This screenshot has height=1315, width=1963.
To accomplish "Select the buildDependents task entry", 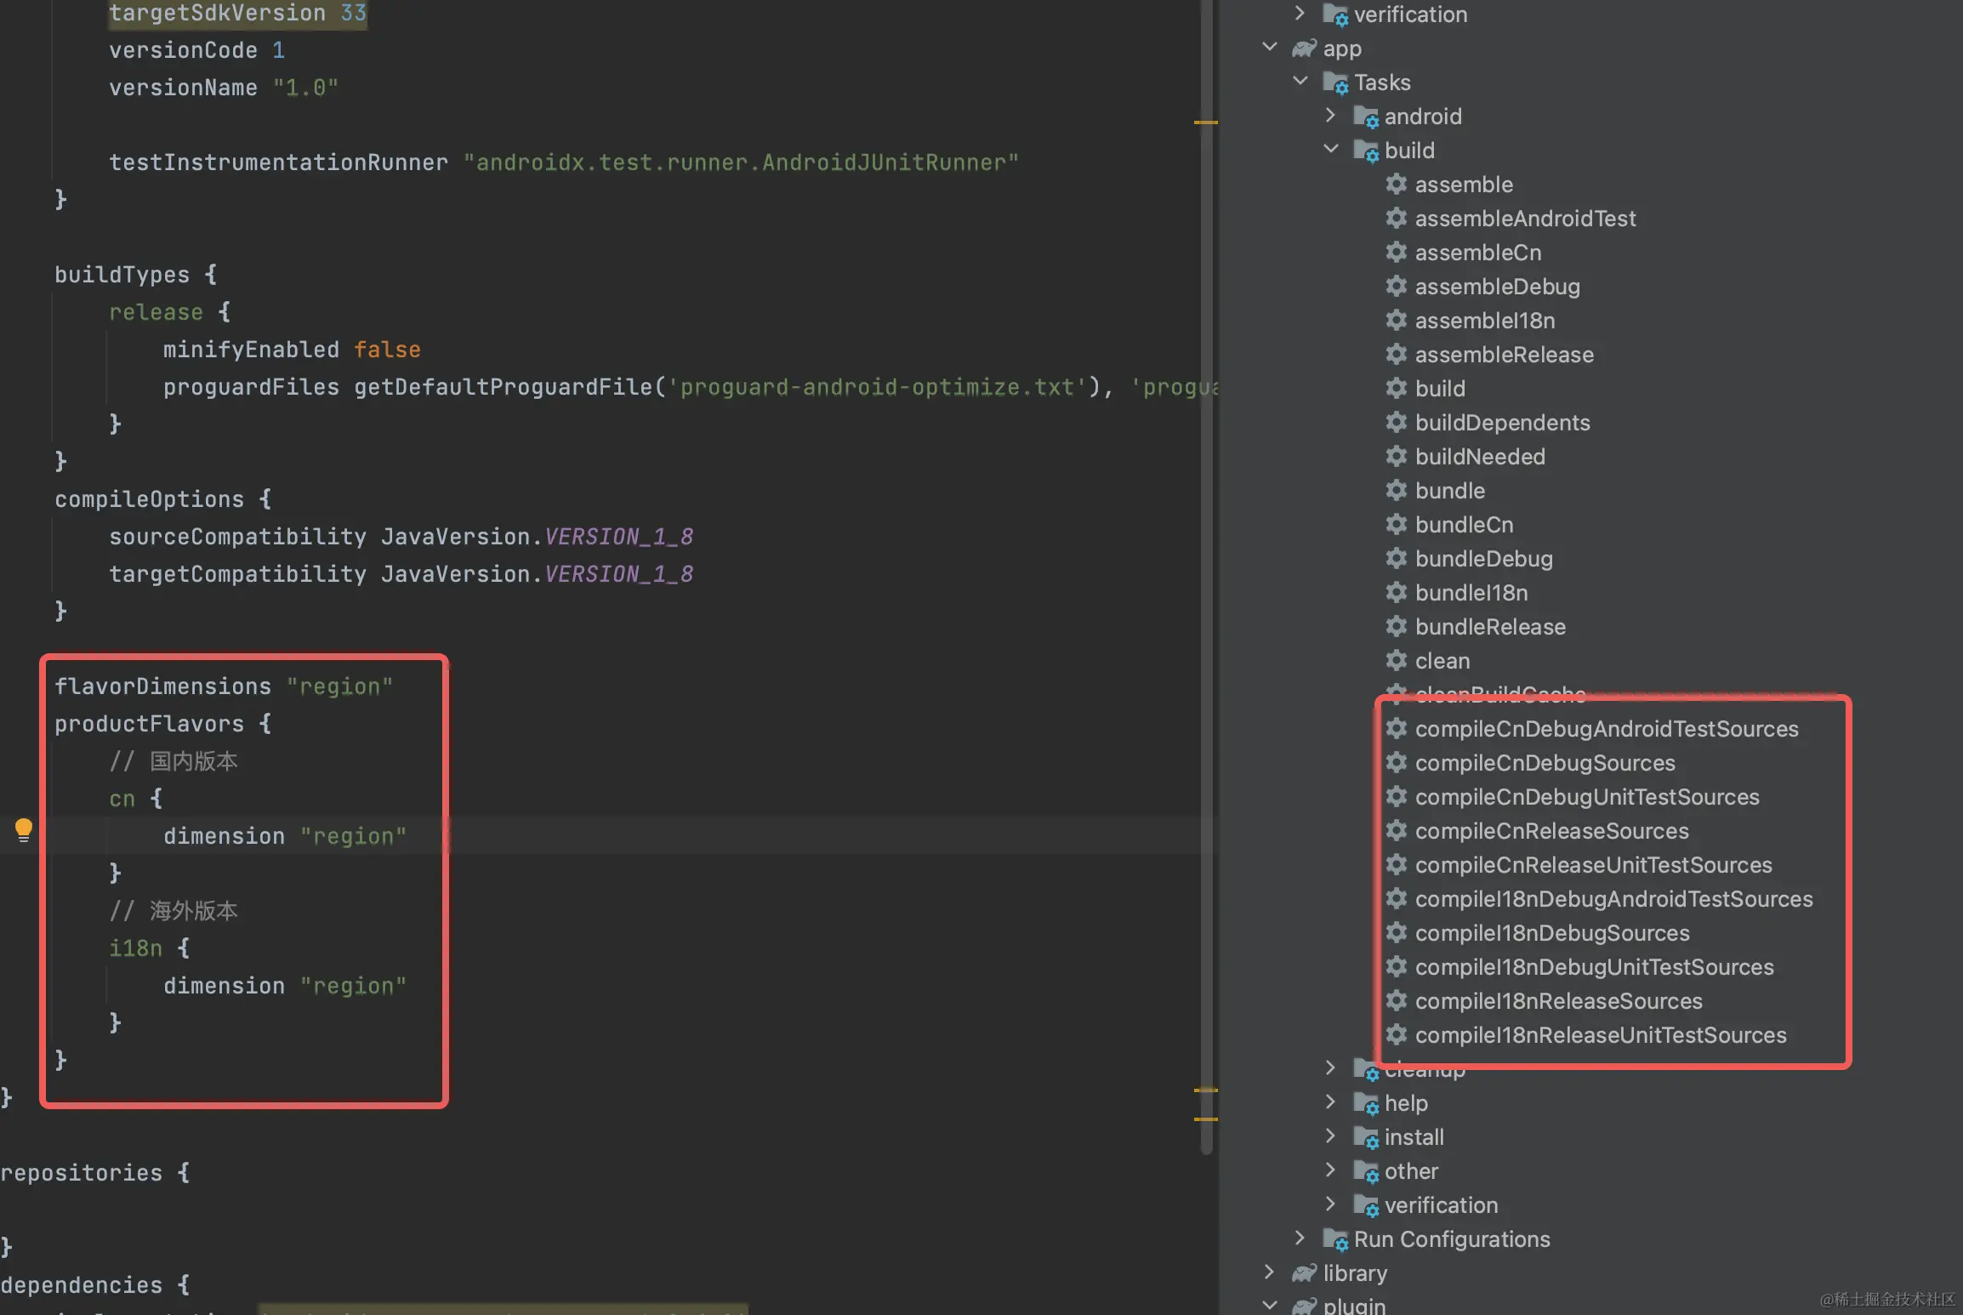I will tap(1502, 423).
